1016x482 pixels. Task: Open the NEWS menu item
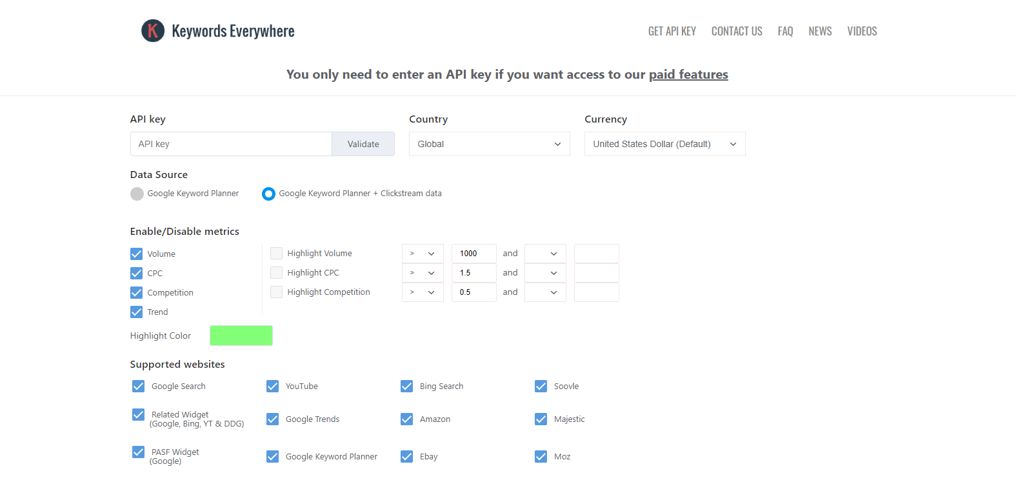pos(820,31)
